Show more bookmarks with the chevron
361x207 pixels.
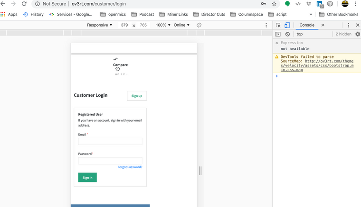click(311, 14)
